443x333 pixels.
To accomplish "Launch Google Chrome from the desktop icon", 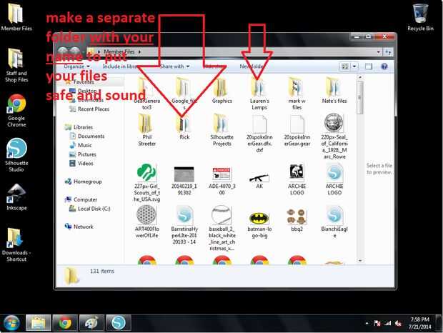I will coord(16,111).
